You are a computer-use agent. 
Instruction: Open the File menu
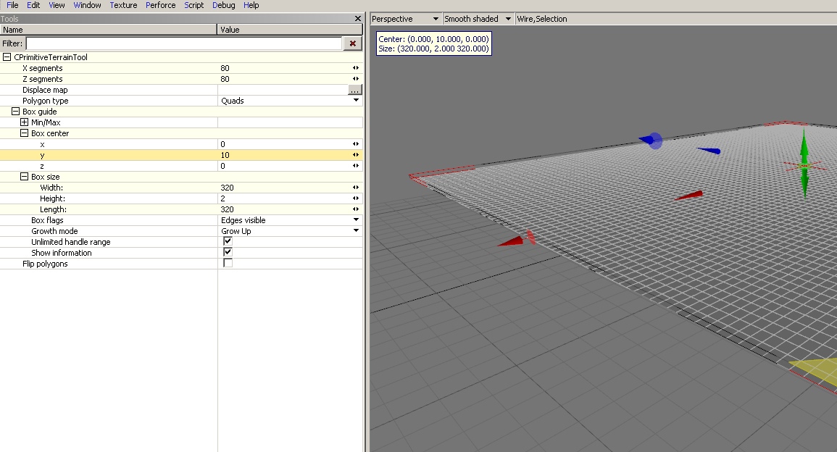click(x=12, y=5)
